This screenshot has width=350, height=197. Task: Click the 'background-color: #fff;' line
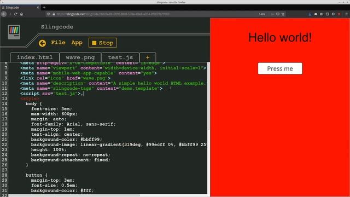[x=62, y=191]
